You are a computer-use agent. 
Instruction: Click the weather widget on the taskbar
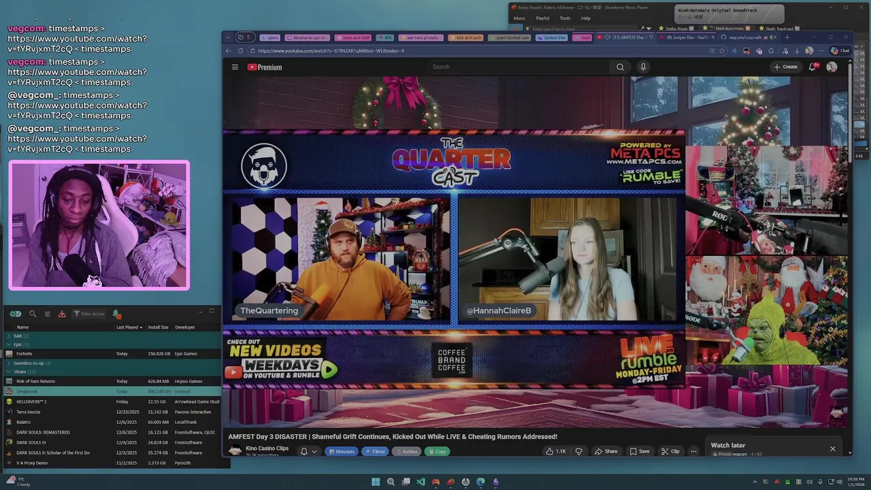pyautogui.click(x=17, y=482)
